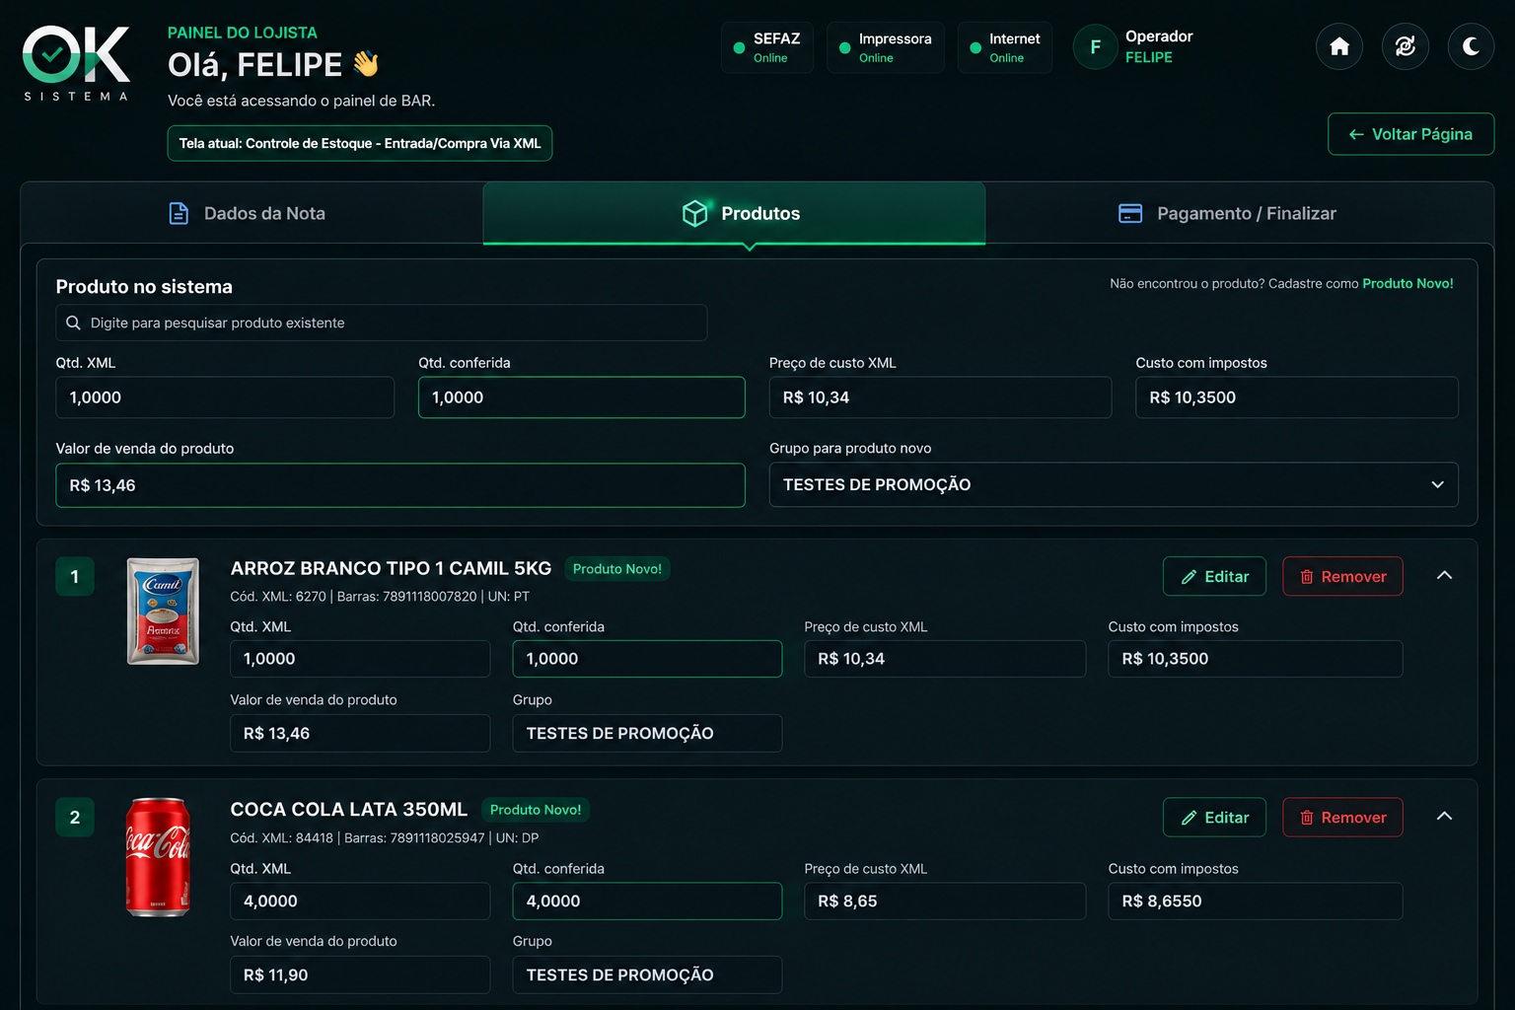Viewport: 1515px width, 1010px height.
Task: Click the Coca Cola can thumbnail
Action: [158, 857]
